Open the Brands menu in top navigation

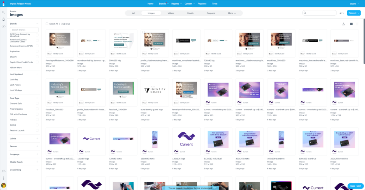(x=163, y=4)
